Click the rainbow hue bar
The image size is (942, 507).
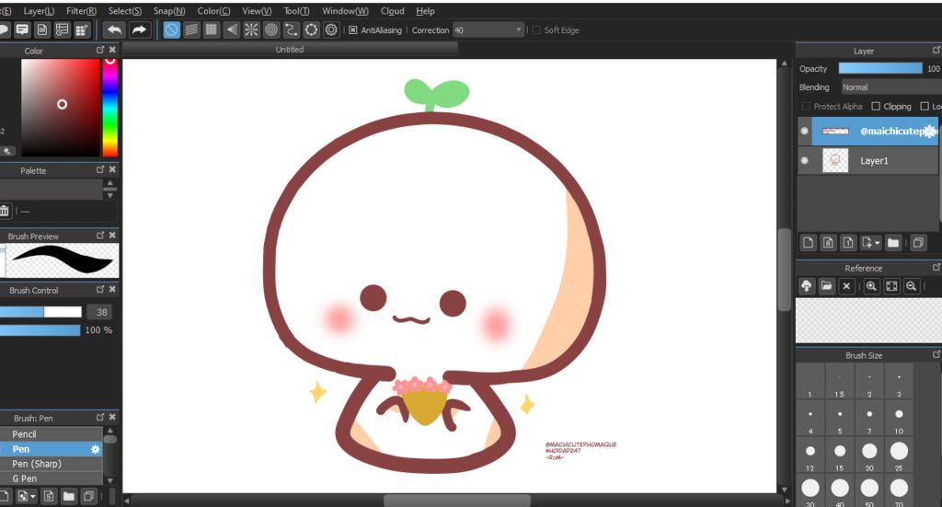pyautogui.click(x=110, y=108)
